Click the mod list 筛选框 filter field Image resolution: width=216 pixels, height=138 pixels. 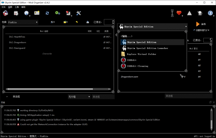coord(103,97)
